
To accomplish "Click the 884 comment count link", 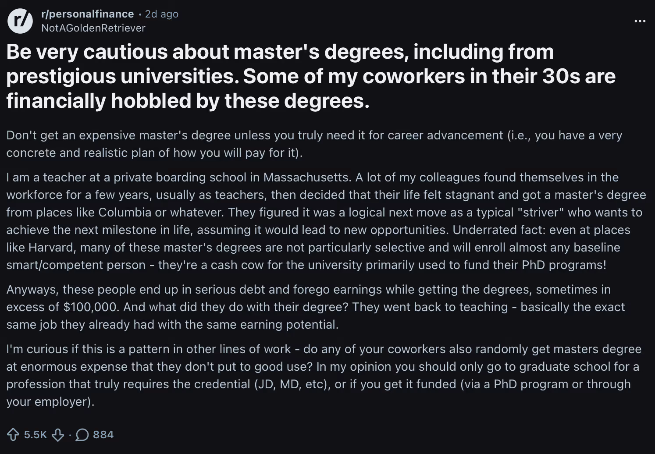I will 103,435.
